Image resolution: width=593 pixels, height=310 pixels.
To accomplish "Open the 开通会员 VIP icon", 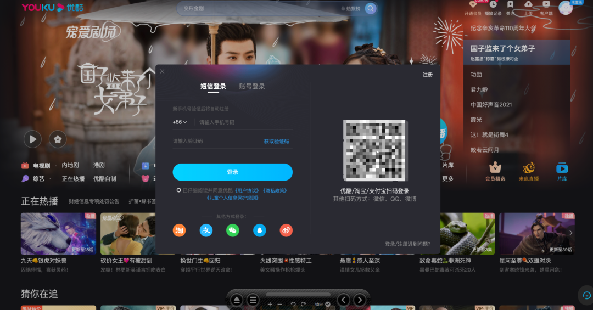I will (473, 4).
